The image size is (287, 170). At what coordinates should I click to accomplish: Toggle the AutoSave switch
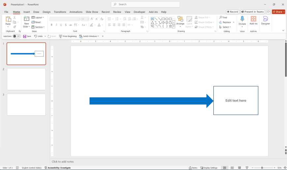coord(16,36)
